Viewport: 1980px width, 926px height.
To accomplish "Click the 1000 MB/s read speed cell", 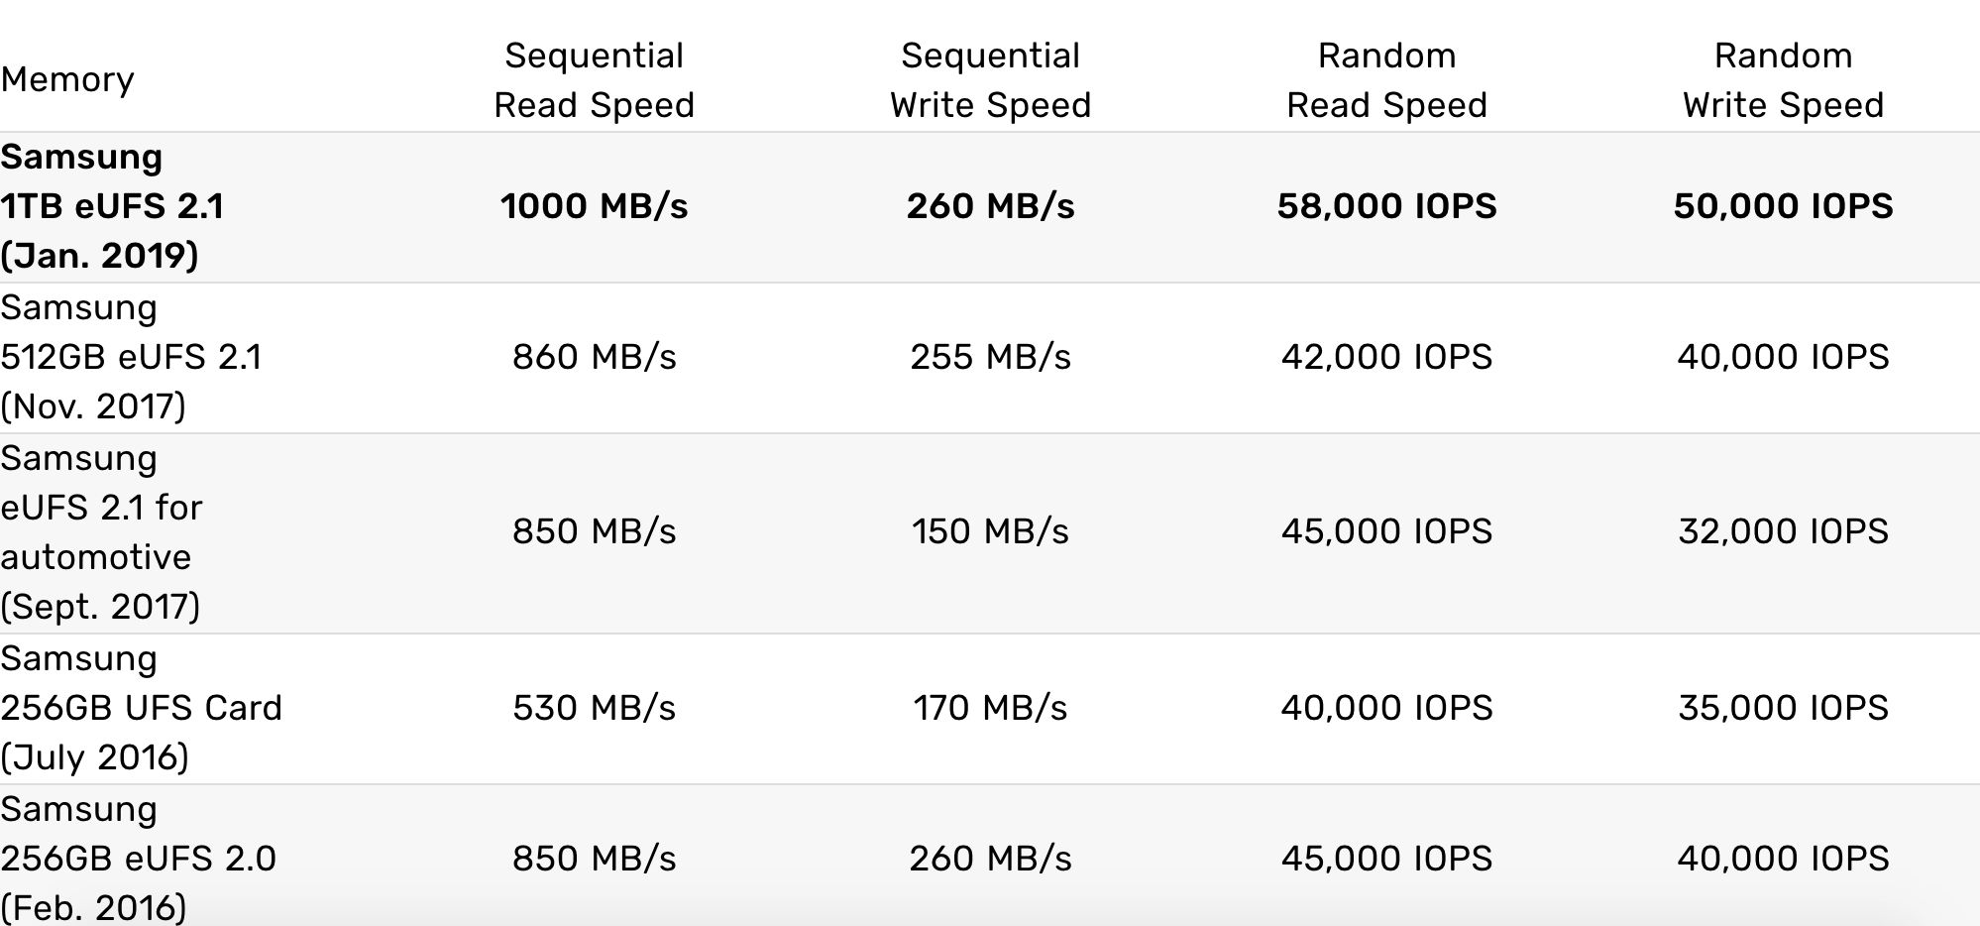I will pyautogui.click(x=594, y=206).
